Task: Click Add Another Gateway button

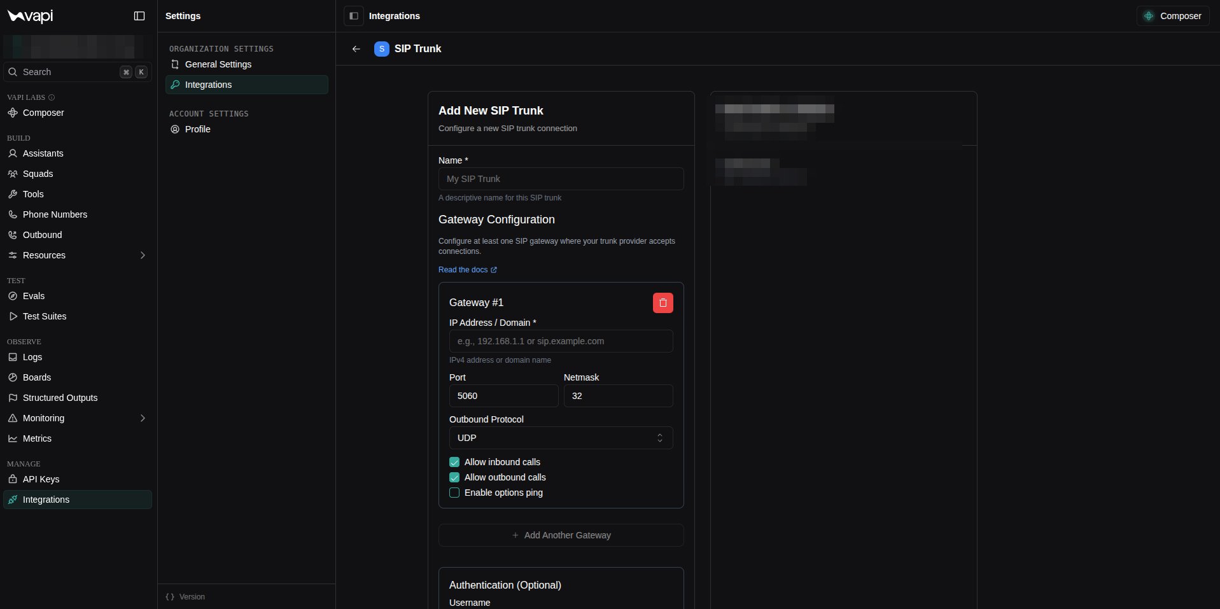Action: pyautogui.click(x=561, y=535)
